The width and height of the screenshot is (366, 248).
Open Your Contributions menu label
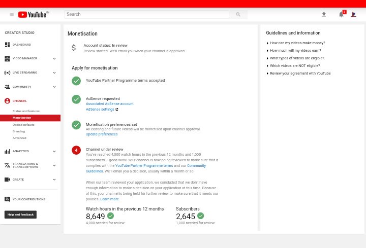pyautogui.click(x=29, y=199)
